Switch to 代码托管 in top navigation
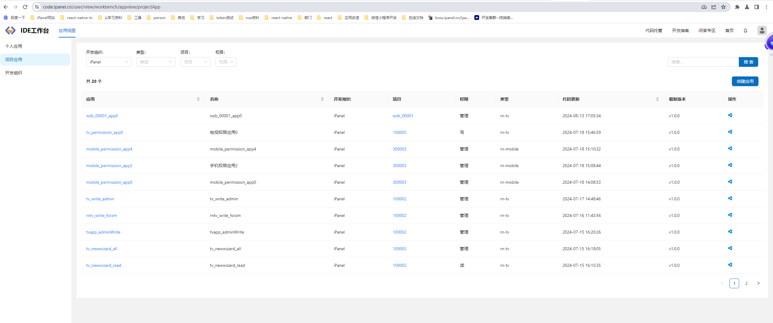The width and height of the screenshot is (773, 323). pos(654,31)
